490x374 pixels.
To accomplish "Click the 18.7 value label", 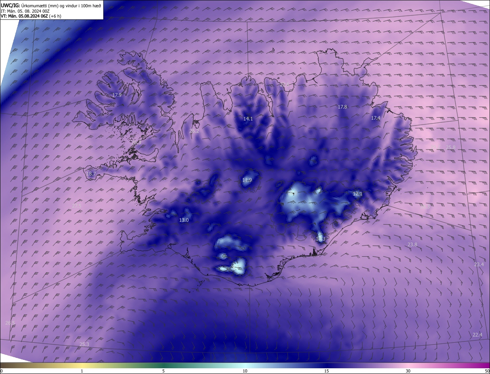I will [91, 174].
